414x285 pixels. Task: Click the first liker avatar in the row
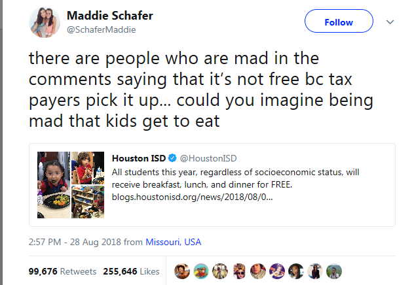click(x=182, y=271)
